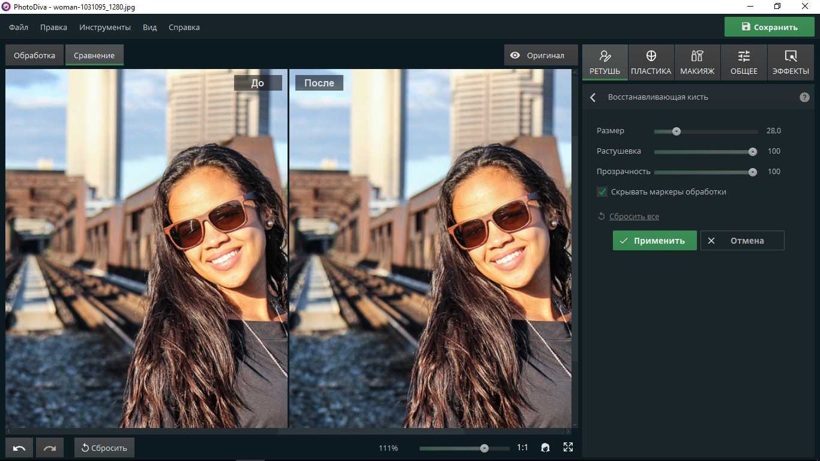
Task: Open the Пластика face sculpt panel
Action: pos(651,62)
